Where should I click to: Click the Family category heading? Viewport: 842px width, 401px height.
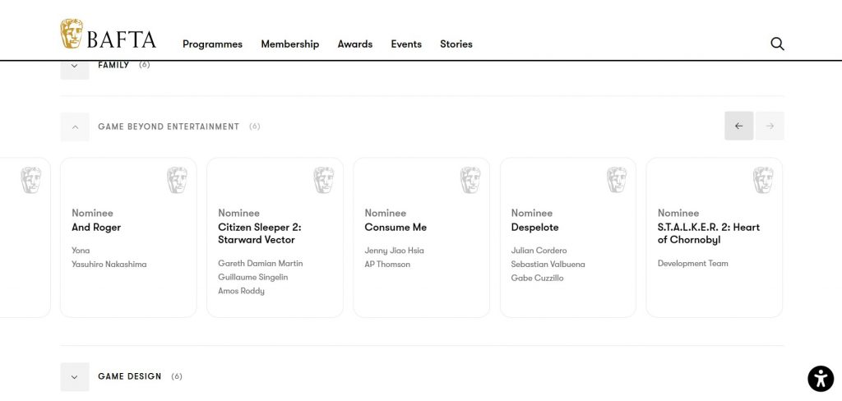[x=113, y=65]
